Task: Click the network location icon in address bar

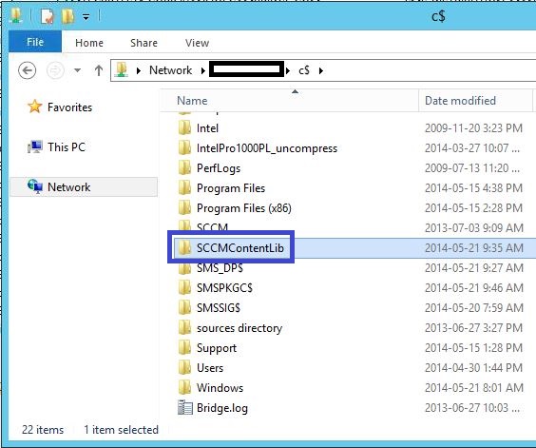Action: 121,69
